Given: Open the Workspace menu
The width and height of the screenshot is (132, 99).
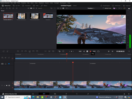Looking at the screenshot, I should [63, 3].
